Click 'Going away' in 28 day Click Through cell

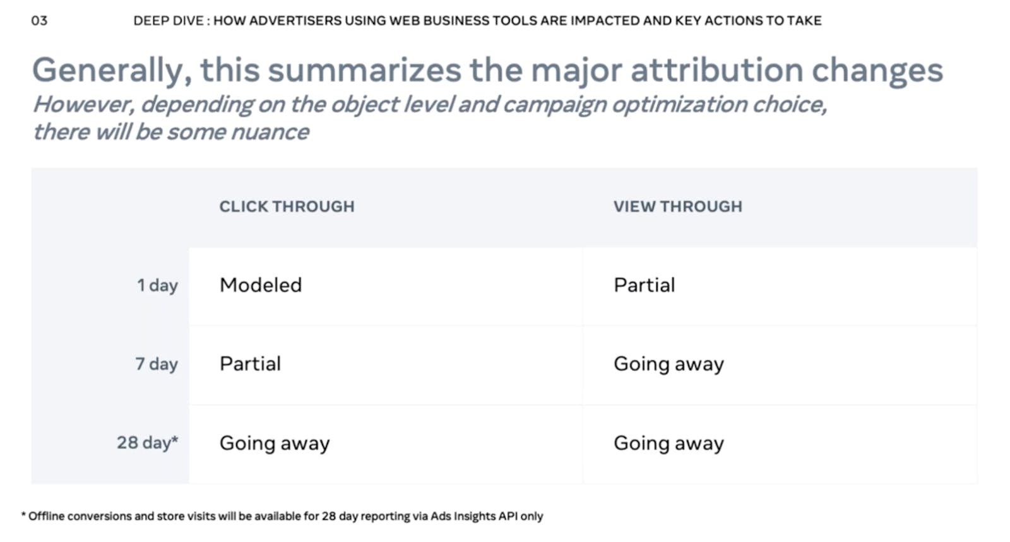coord(275,444)
